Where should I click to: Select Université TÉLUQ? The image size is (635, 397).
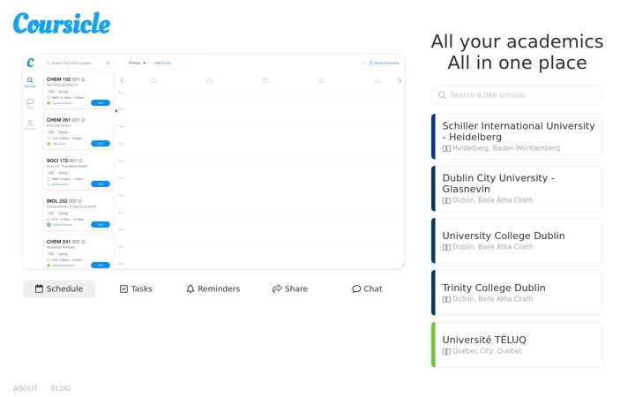tap(517, 345)
